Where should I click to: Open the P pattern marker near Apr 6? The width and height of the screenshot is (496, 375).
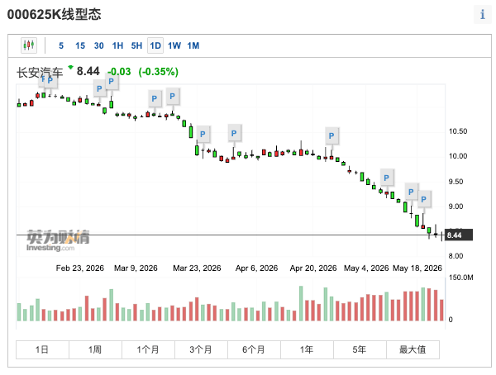click(234, 134)
